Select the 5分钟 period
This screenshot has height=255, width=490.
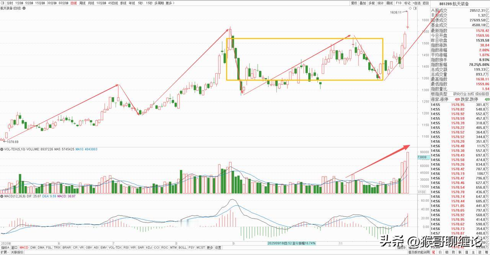click(29, 3)
